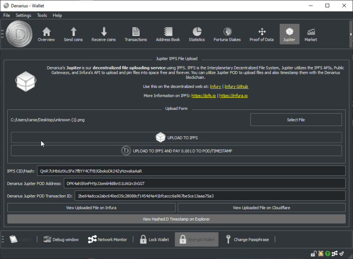
Task: Open the Address Book
Action: coord(168,34)
